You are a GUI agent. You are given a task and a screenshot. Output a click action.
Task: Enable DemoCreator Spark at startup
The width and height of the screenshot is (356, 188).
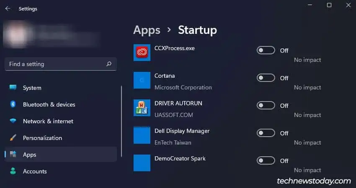tap(266, 160)
